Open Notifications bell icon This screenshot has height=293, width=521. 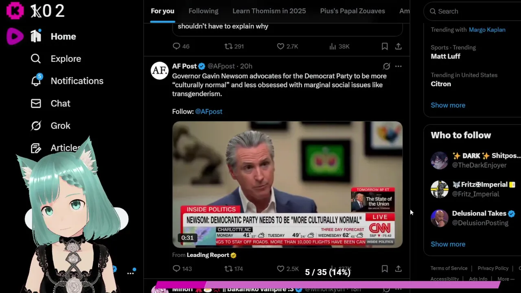[x=36, y=81]
